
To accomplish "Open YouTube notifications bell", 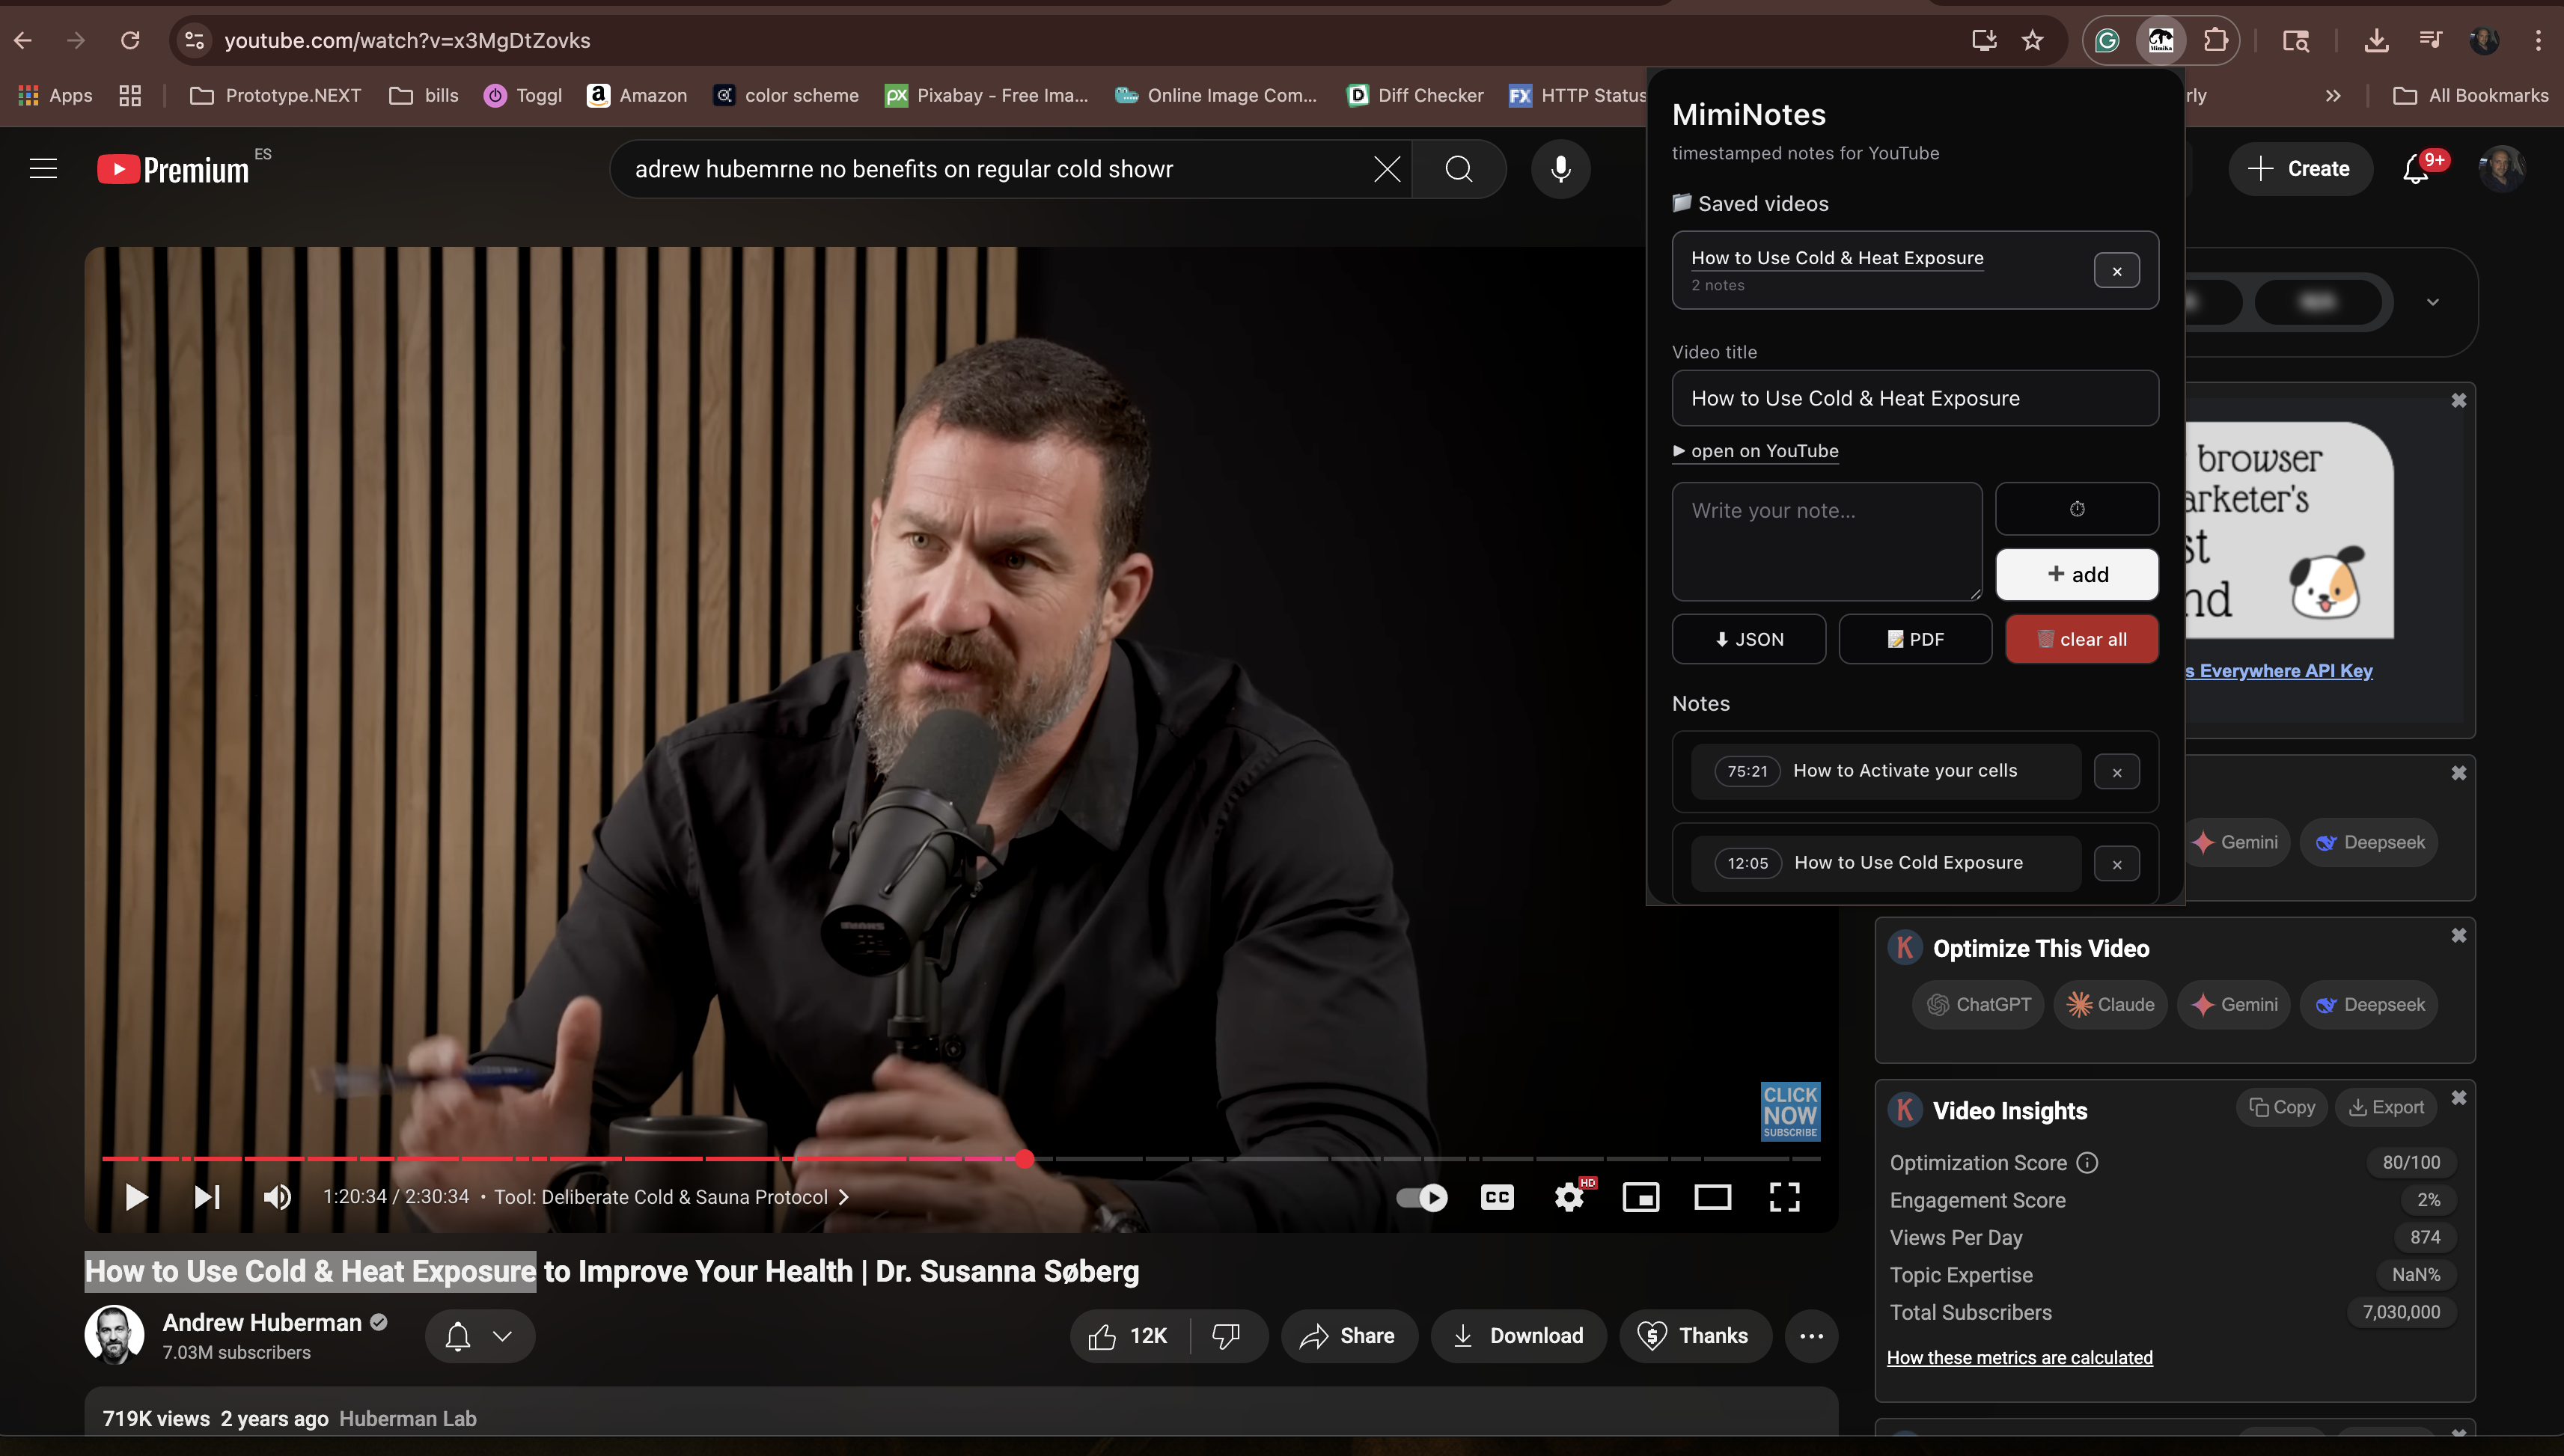I will pos(2416,169).
